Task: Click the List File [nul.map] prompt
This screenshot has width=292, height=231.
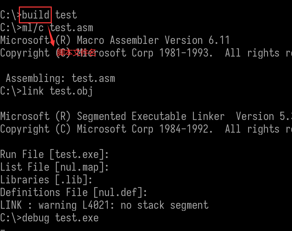Action: click(54, 167)
